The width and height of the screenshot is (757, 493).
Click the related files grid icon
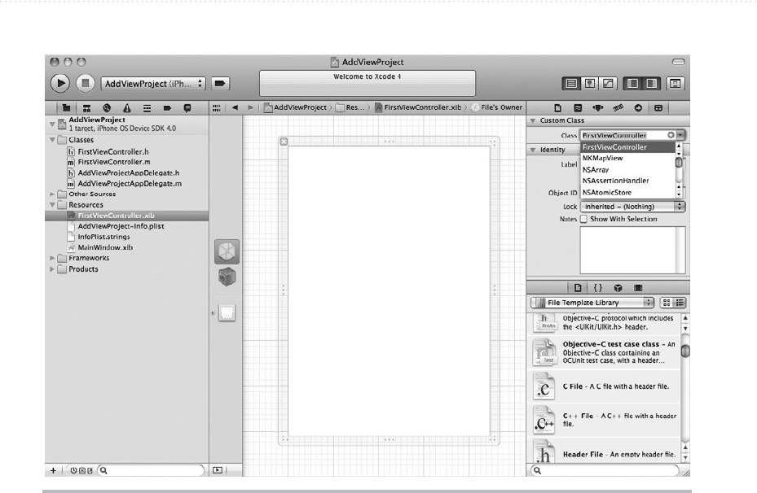[x=216, y=107]
